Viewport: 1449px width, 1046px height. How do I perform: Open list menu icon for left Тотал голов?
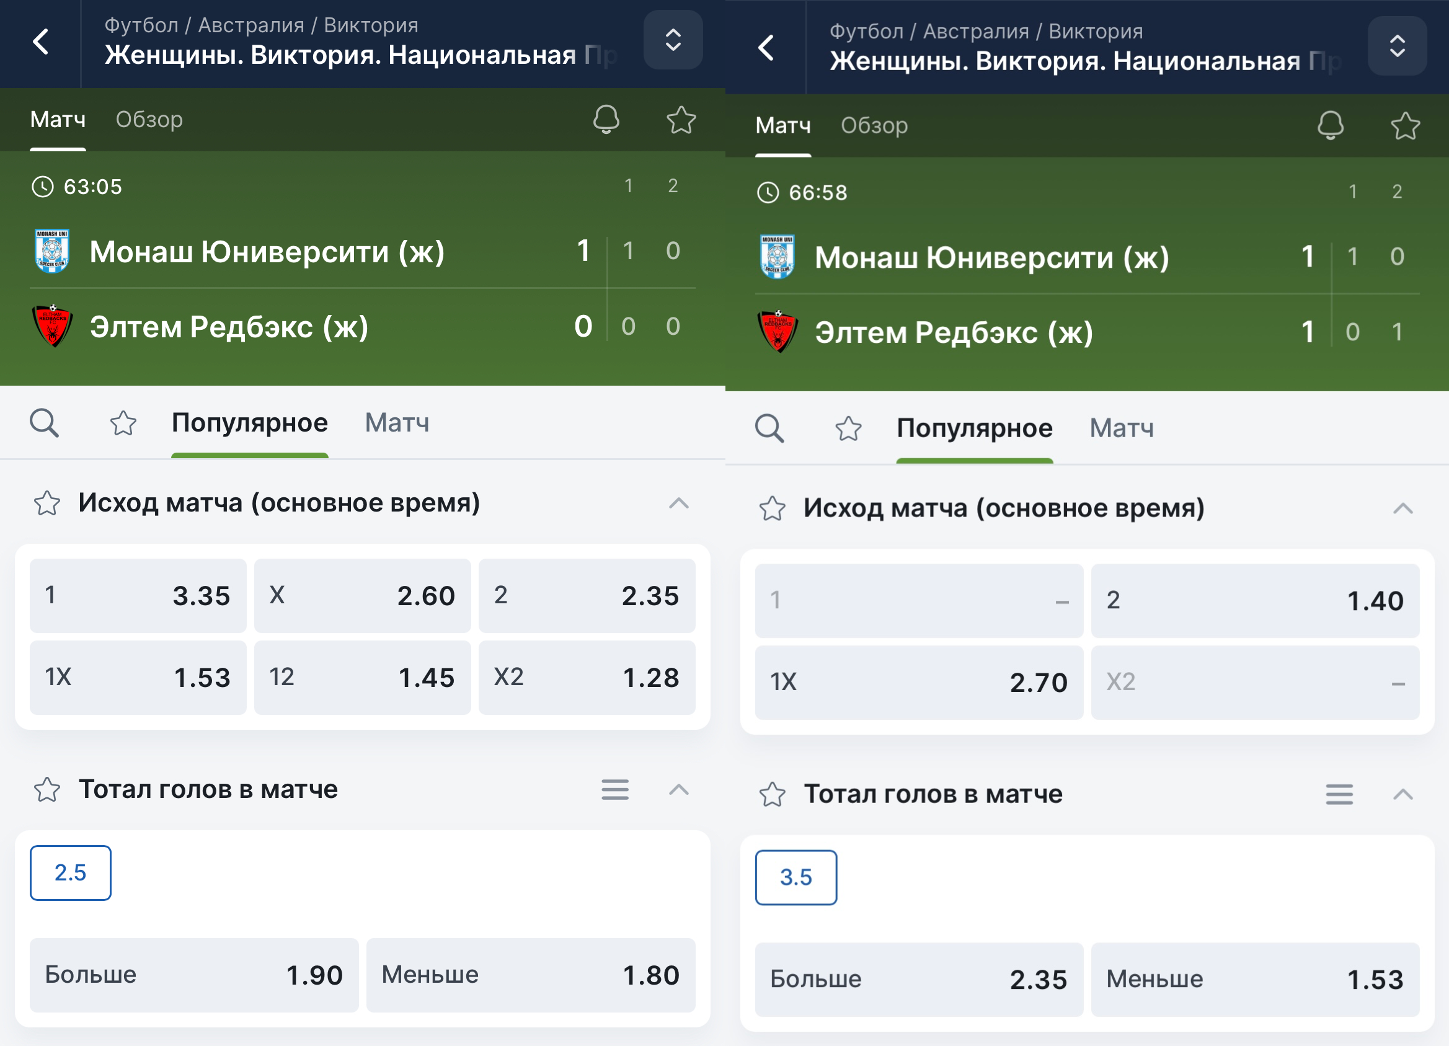point(614,789)
